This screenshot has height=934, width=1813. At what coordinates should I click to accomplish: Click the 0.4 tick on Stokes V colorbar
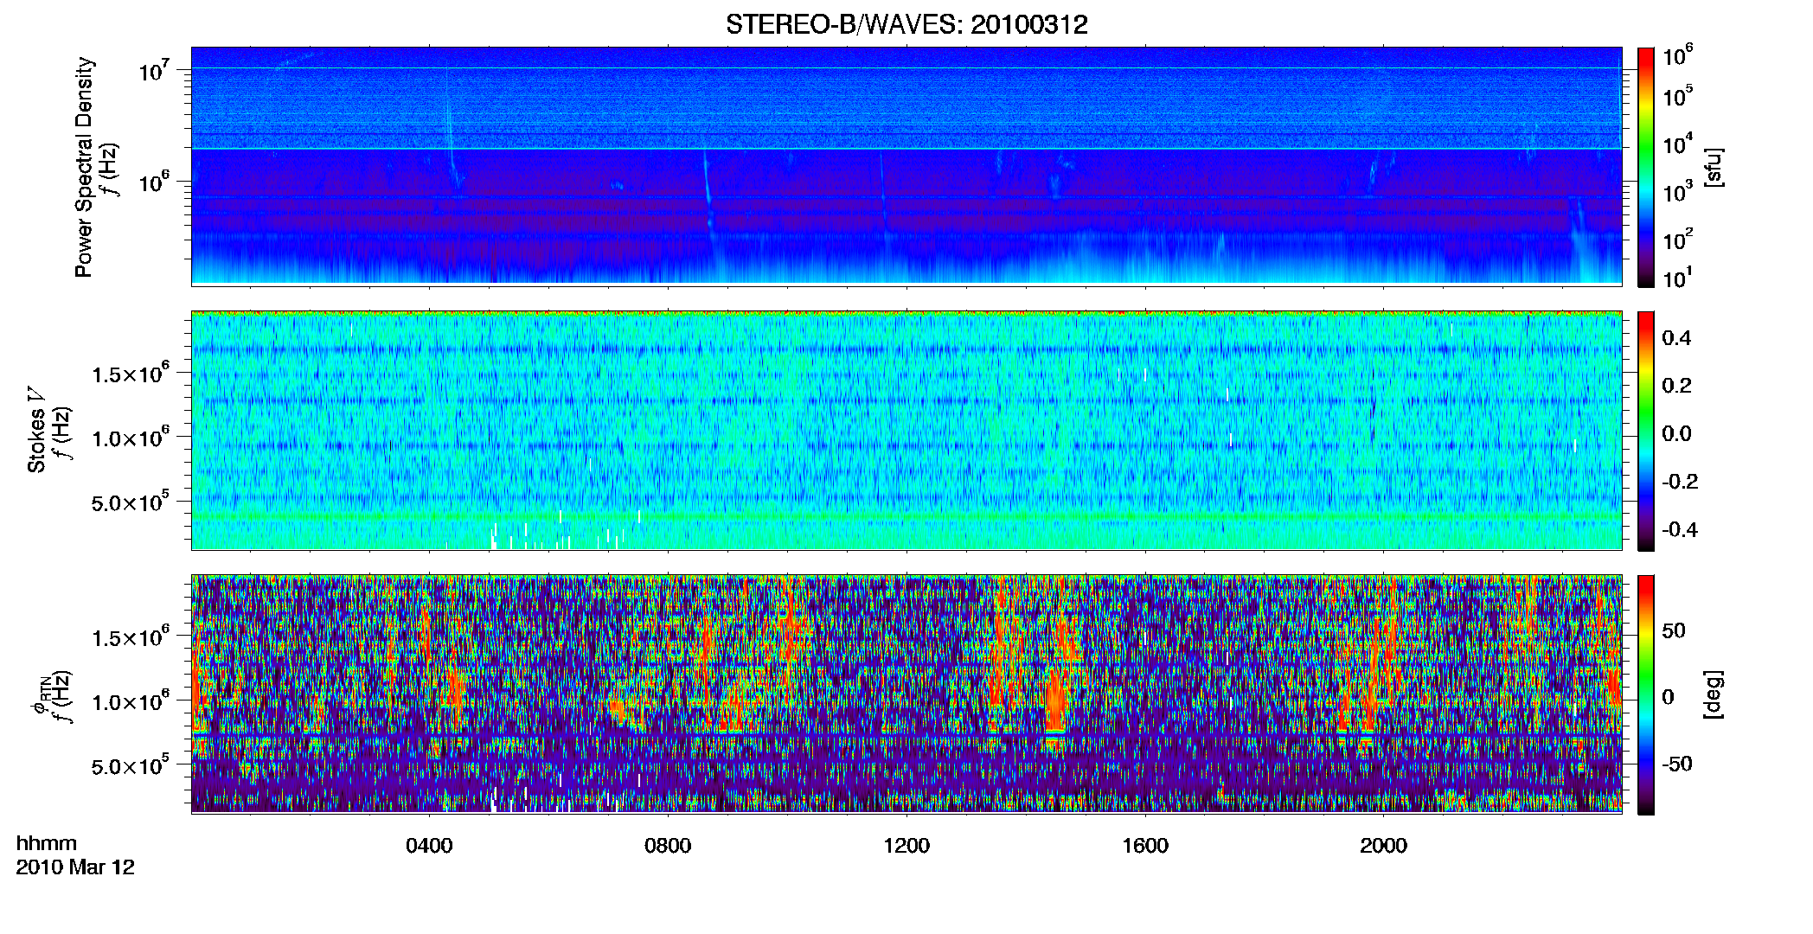click(1676, 338)
